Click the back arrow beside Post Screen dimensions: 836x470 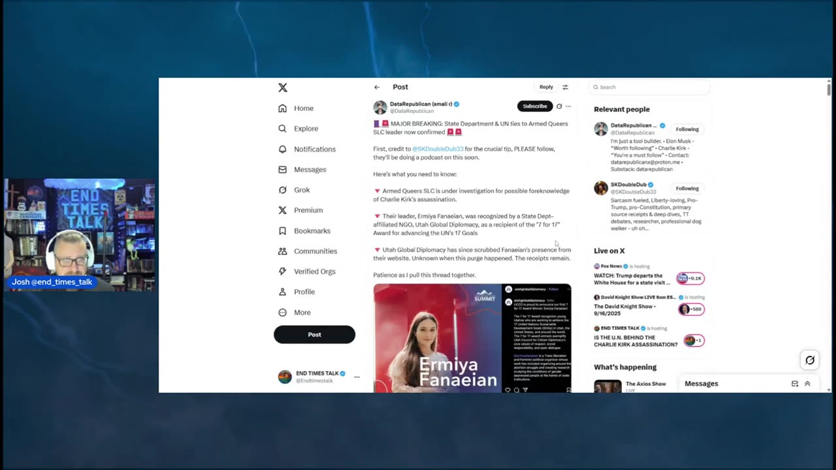pyautogui.click(x=377, y=87)
